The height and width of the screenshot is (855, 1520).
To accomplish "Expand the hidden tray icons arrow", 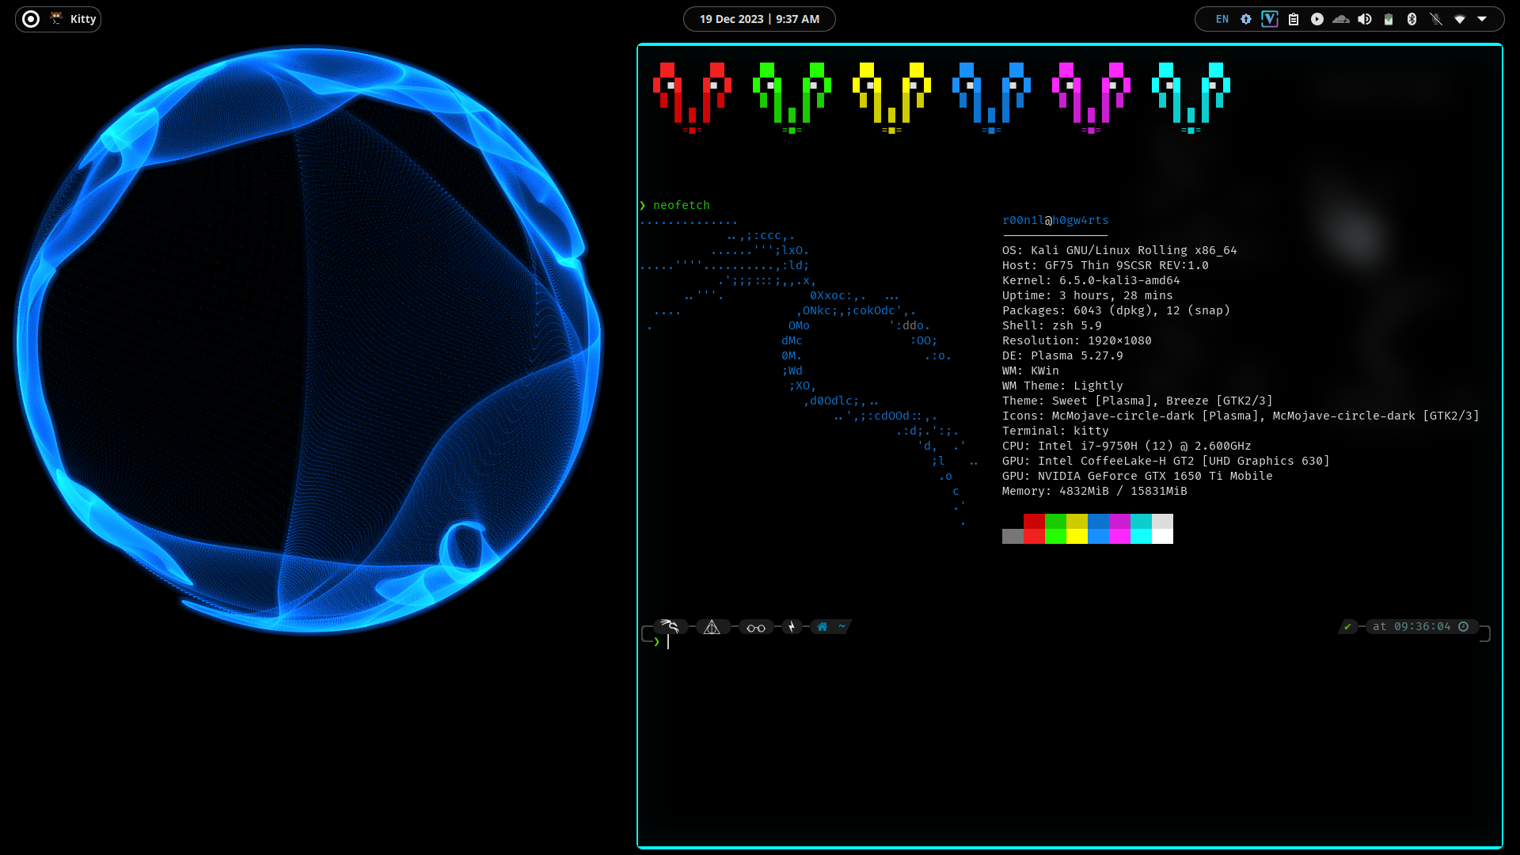I will [1482, 19].
